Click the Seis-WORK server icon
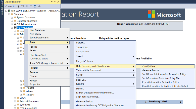The image size is (196, 109). coord(9,11)
